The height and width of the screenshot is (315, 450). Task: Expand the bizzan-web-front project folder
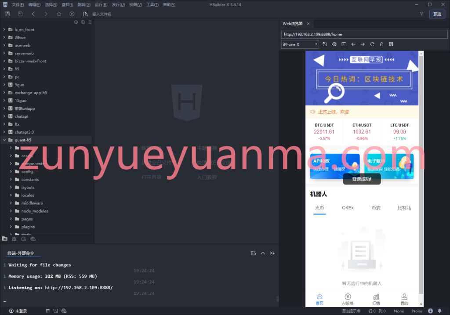(4, 61)
